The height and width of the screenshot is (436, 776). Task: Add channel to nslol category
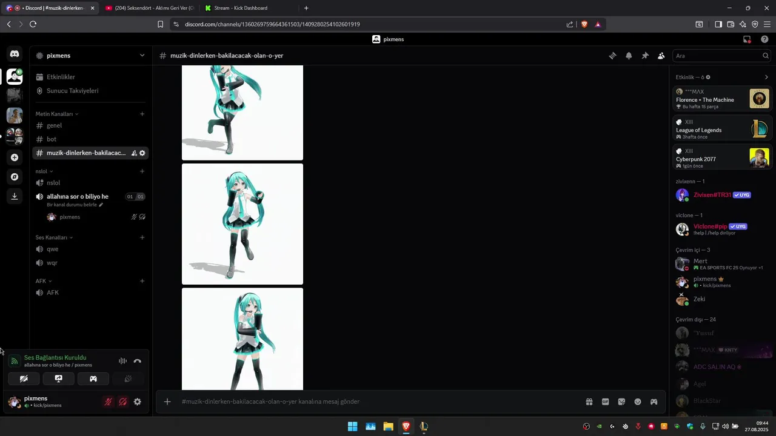[142, 171]
